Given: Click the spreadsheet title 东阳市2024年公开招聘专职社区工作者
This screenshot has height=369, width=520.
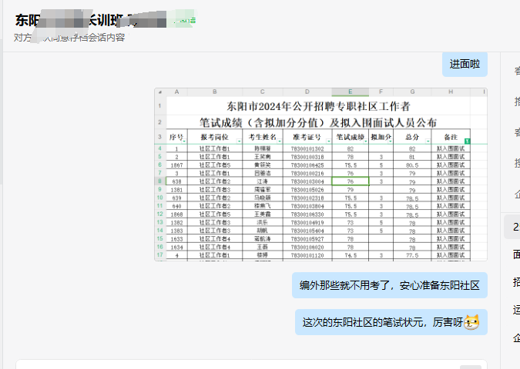Looking at the screenshot, I should pos(317,106).
